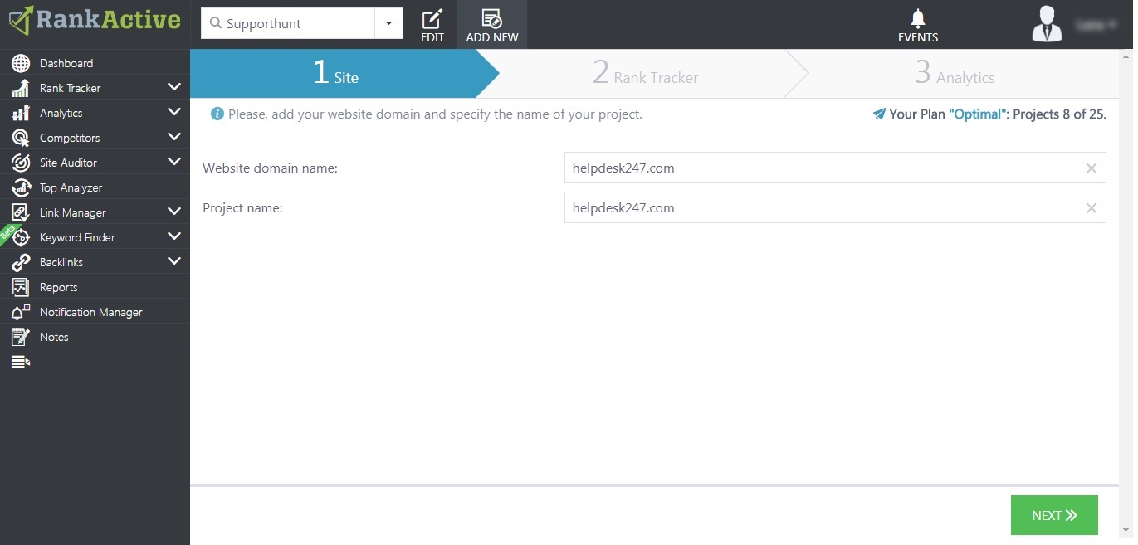Click the "Projects 8 of 25." text

pos(1060,114)
